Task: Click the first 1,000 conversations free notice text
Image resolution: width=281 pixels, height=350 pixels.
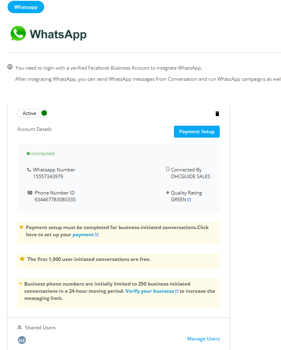Action: tap(89, 259)
